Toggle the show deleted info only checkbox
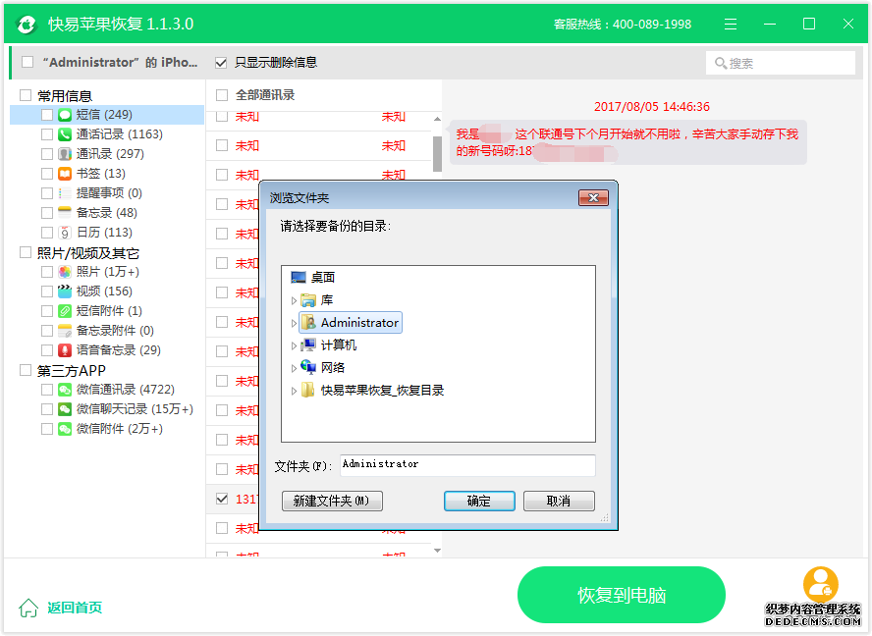The width and height of the screenshot is (872, 636). 221,62
